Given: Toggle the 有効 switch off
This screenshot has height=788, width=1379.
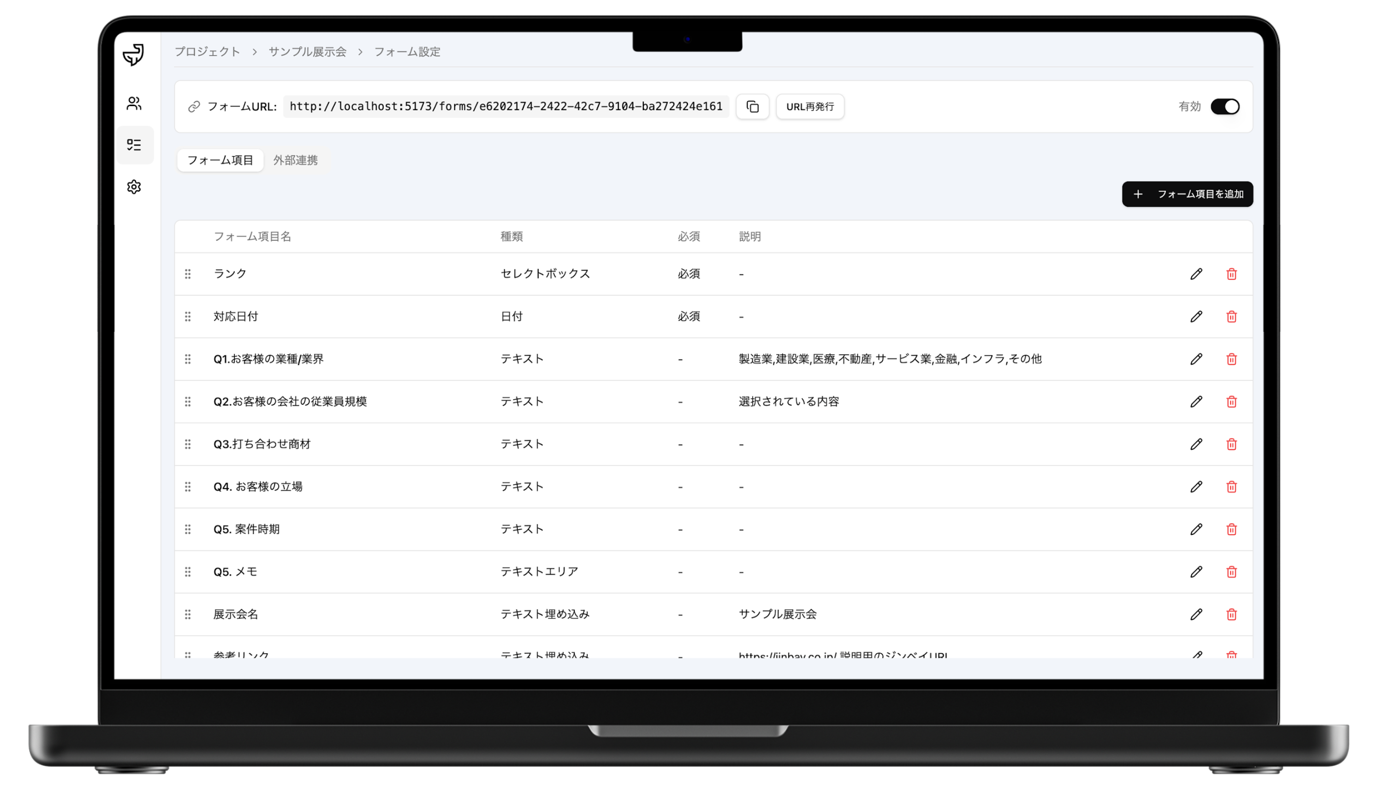Looking at the screenshot, I should click(1225, 107).
